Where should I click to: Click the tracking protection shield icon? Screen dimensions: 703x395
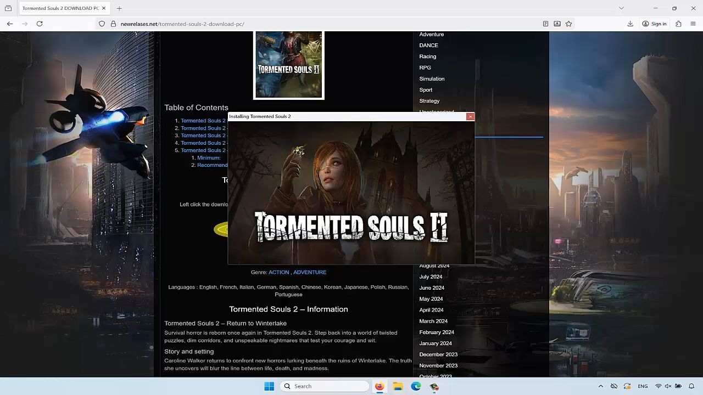pos(102,24)
